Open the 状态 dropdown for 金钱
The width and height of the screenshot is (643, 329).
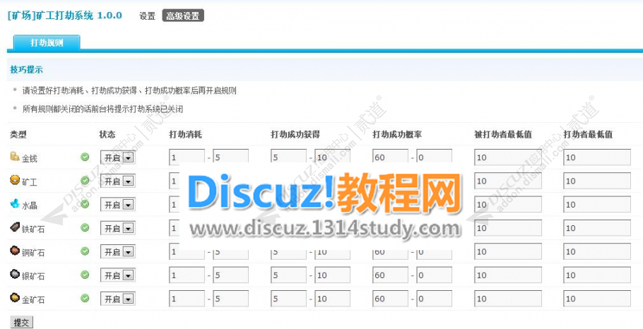[118, 157]
